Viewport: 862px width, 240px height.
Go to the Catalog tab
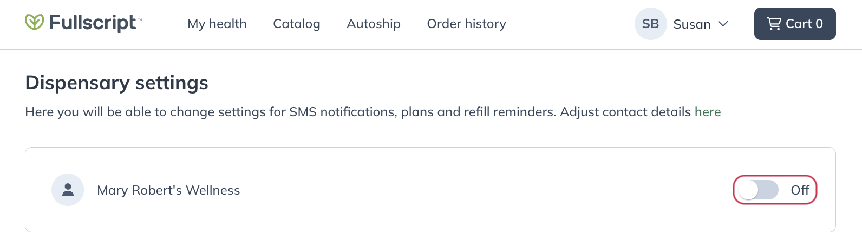[x=297, y=24]
